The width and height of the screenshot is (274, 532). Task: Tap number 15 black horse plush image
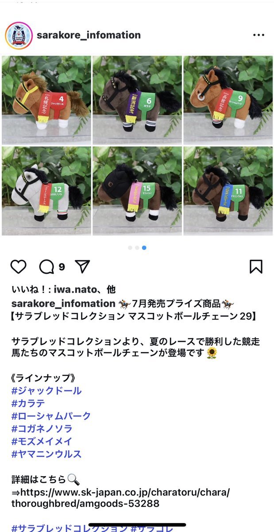(x=137, y=191)
